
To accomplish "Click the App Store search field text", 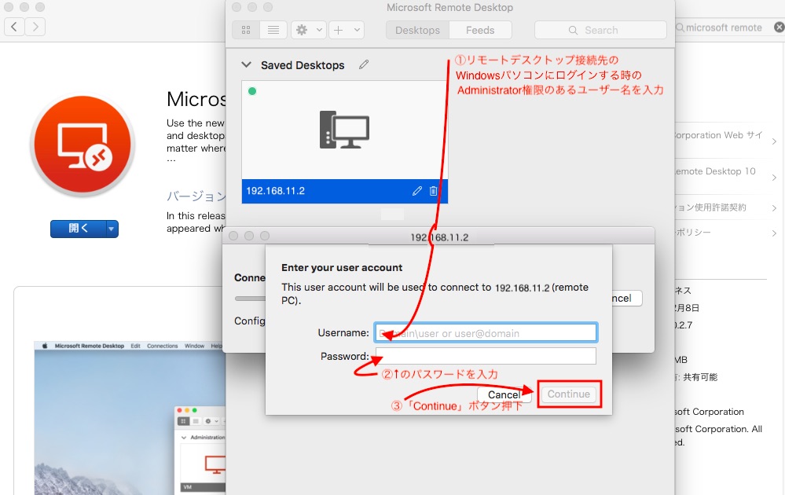I will (x=724, y=28).
